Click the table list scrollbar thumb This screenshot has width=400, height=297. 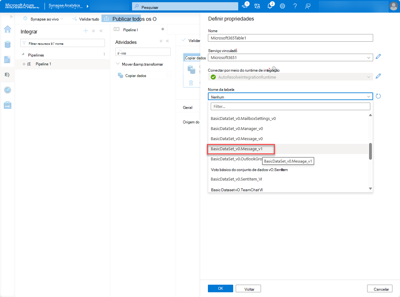coord(370,151)
